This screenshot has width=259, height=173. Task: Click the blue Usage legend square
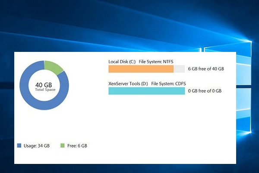point(19,146)
